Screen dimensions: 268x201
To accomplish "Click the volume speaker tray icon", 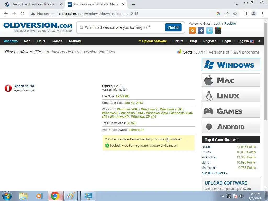I will tap(242, 196).
